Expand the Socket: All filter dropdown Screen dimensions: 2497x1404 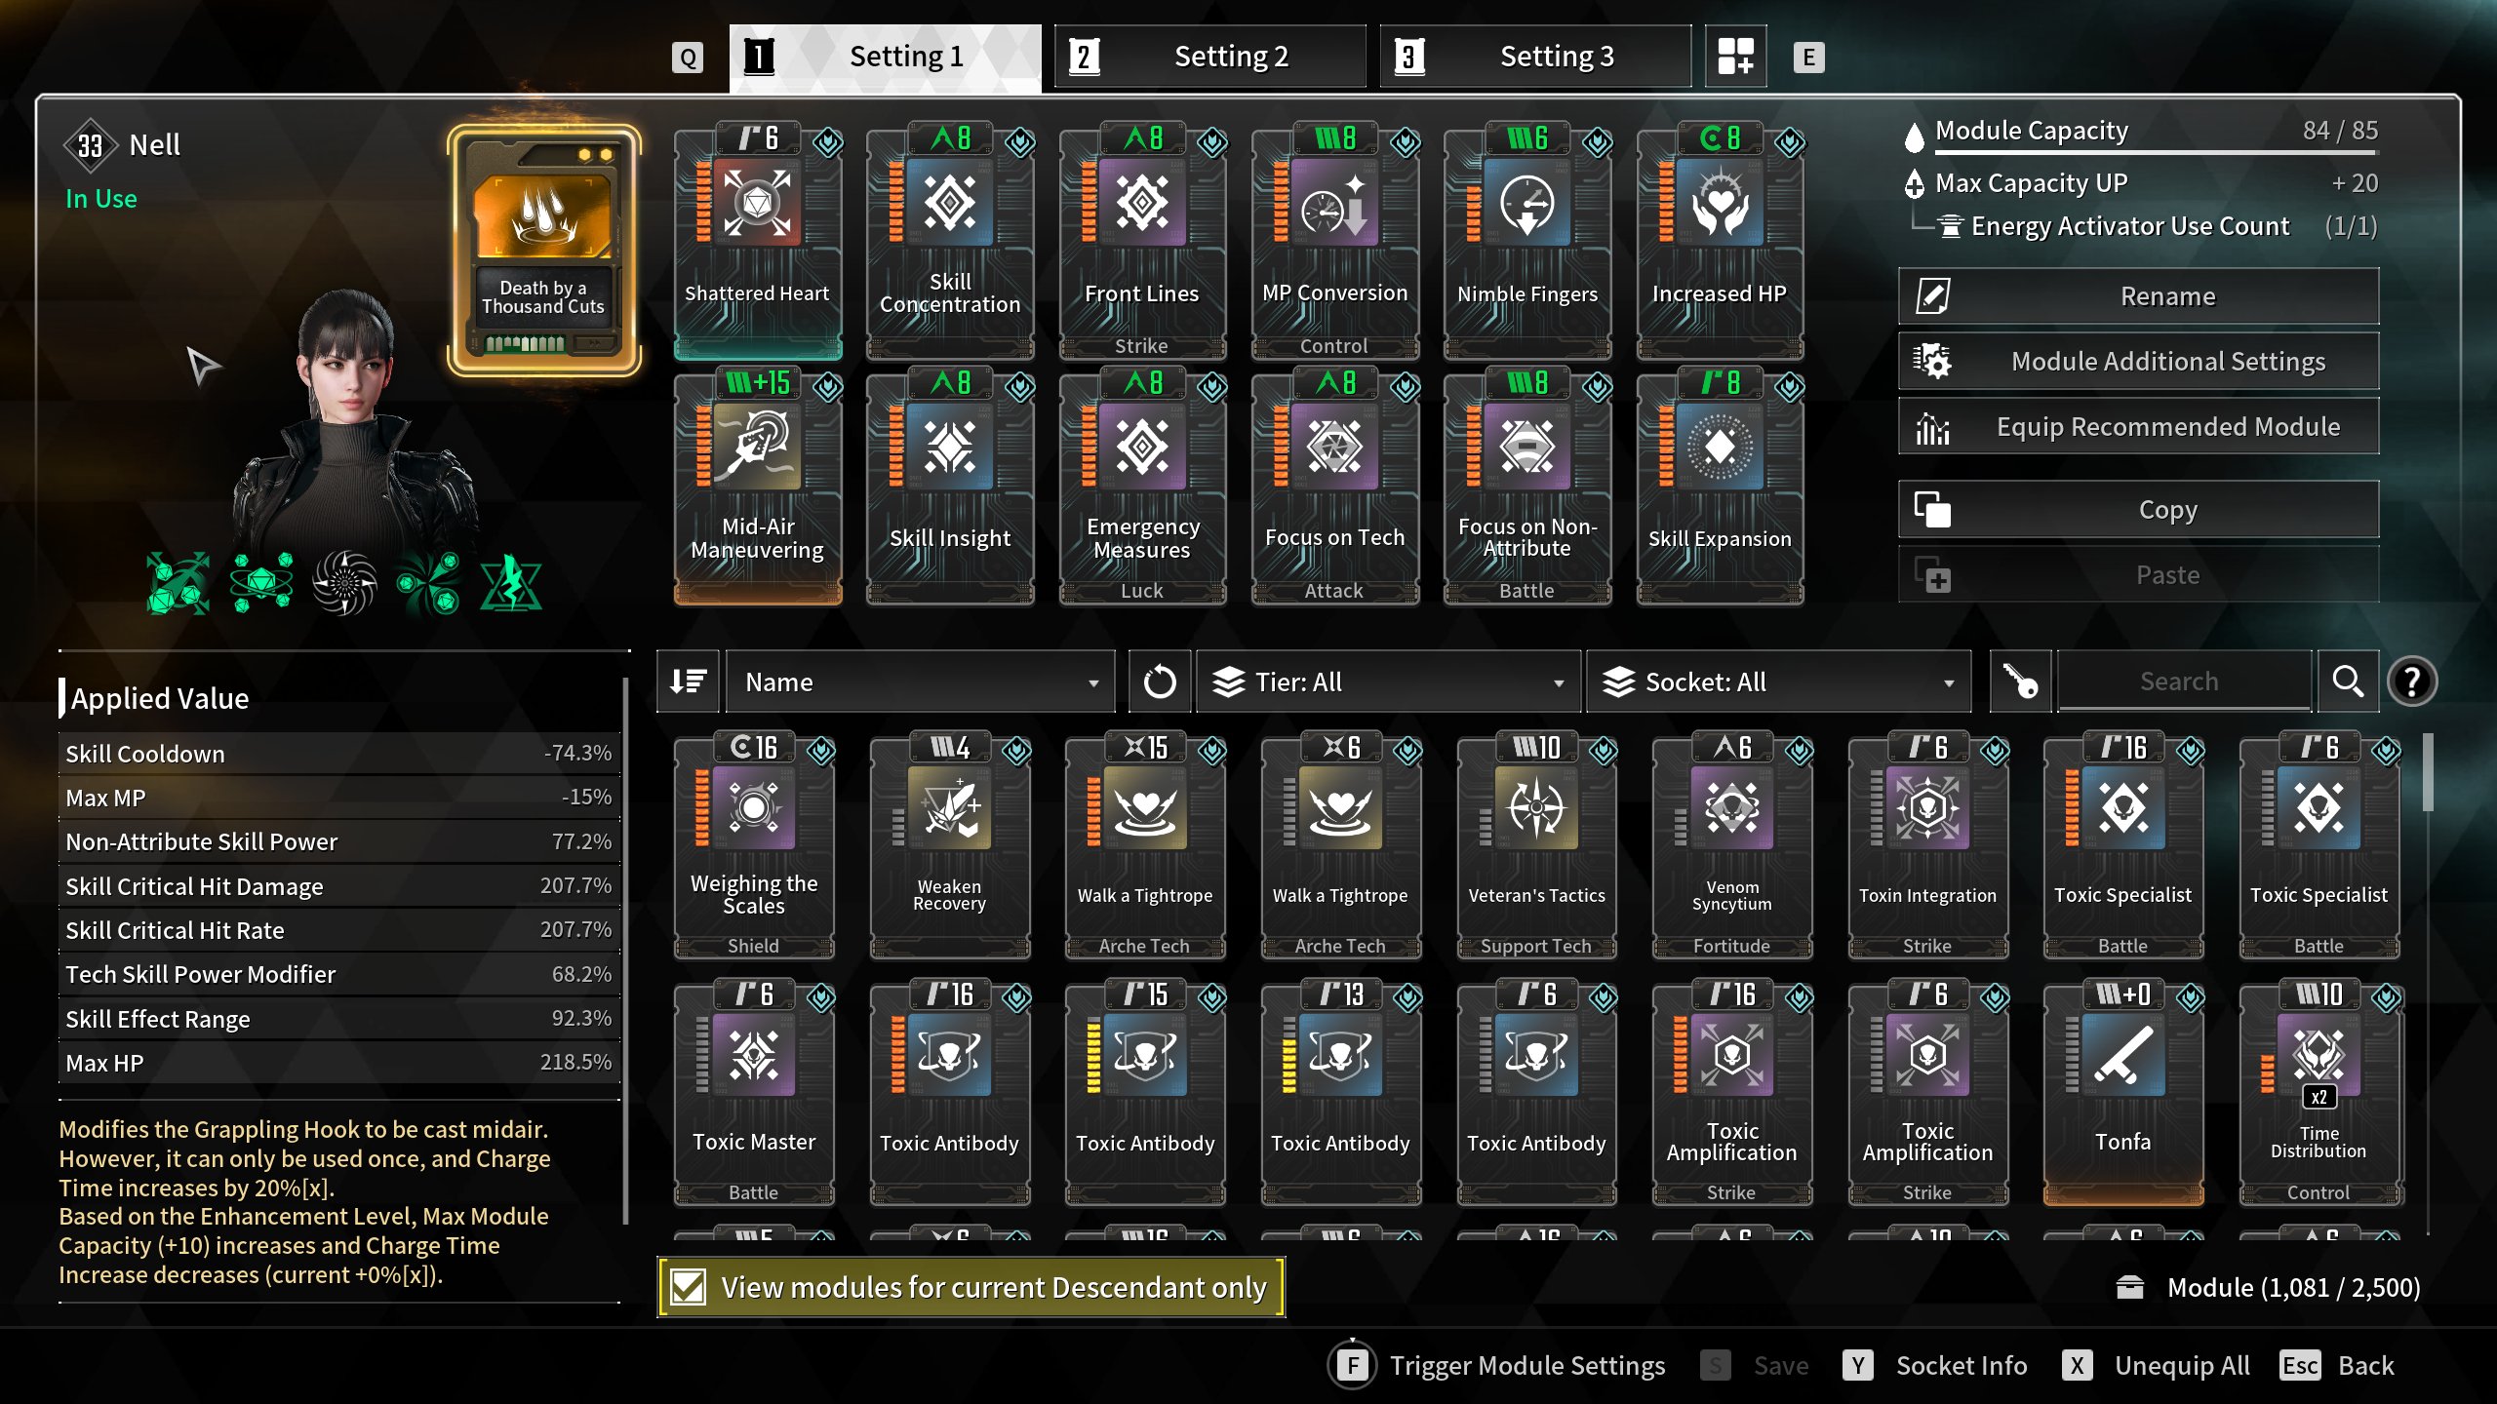click(1779, 682)
